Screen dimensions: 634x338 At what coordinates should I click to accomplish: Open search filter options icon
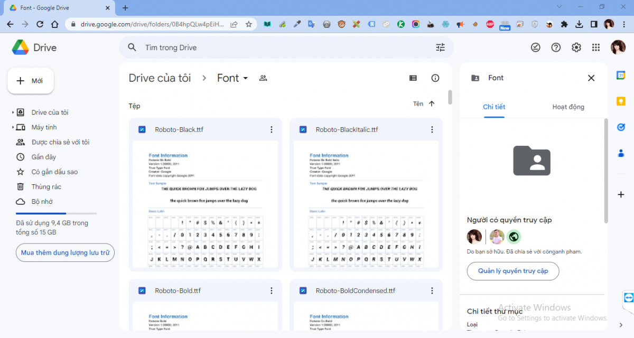[x=440, y=48]
